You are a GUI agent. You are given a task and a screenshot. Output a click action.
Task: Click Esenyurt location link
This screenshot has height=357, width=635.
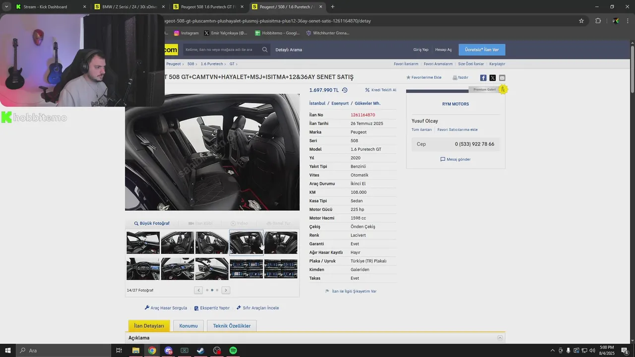click(x=340, y=103)
